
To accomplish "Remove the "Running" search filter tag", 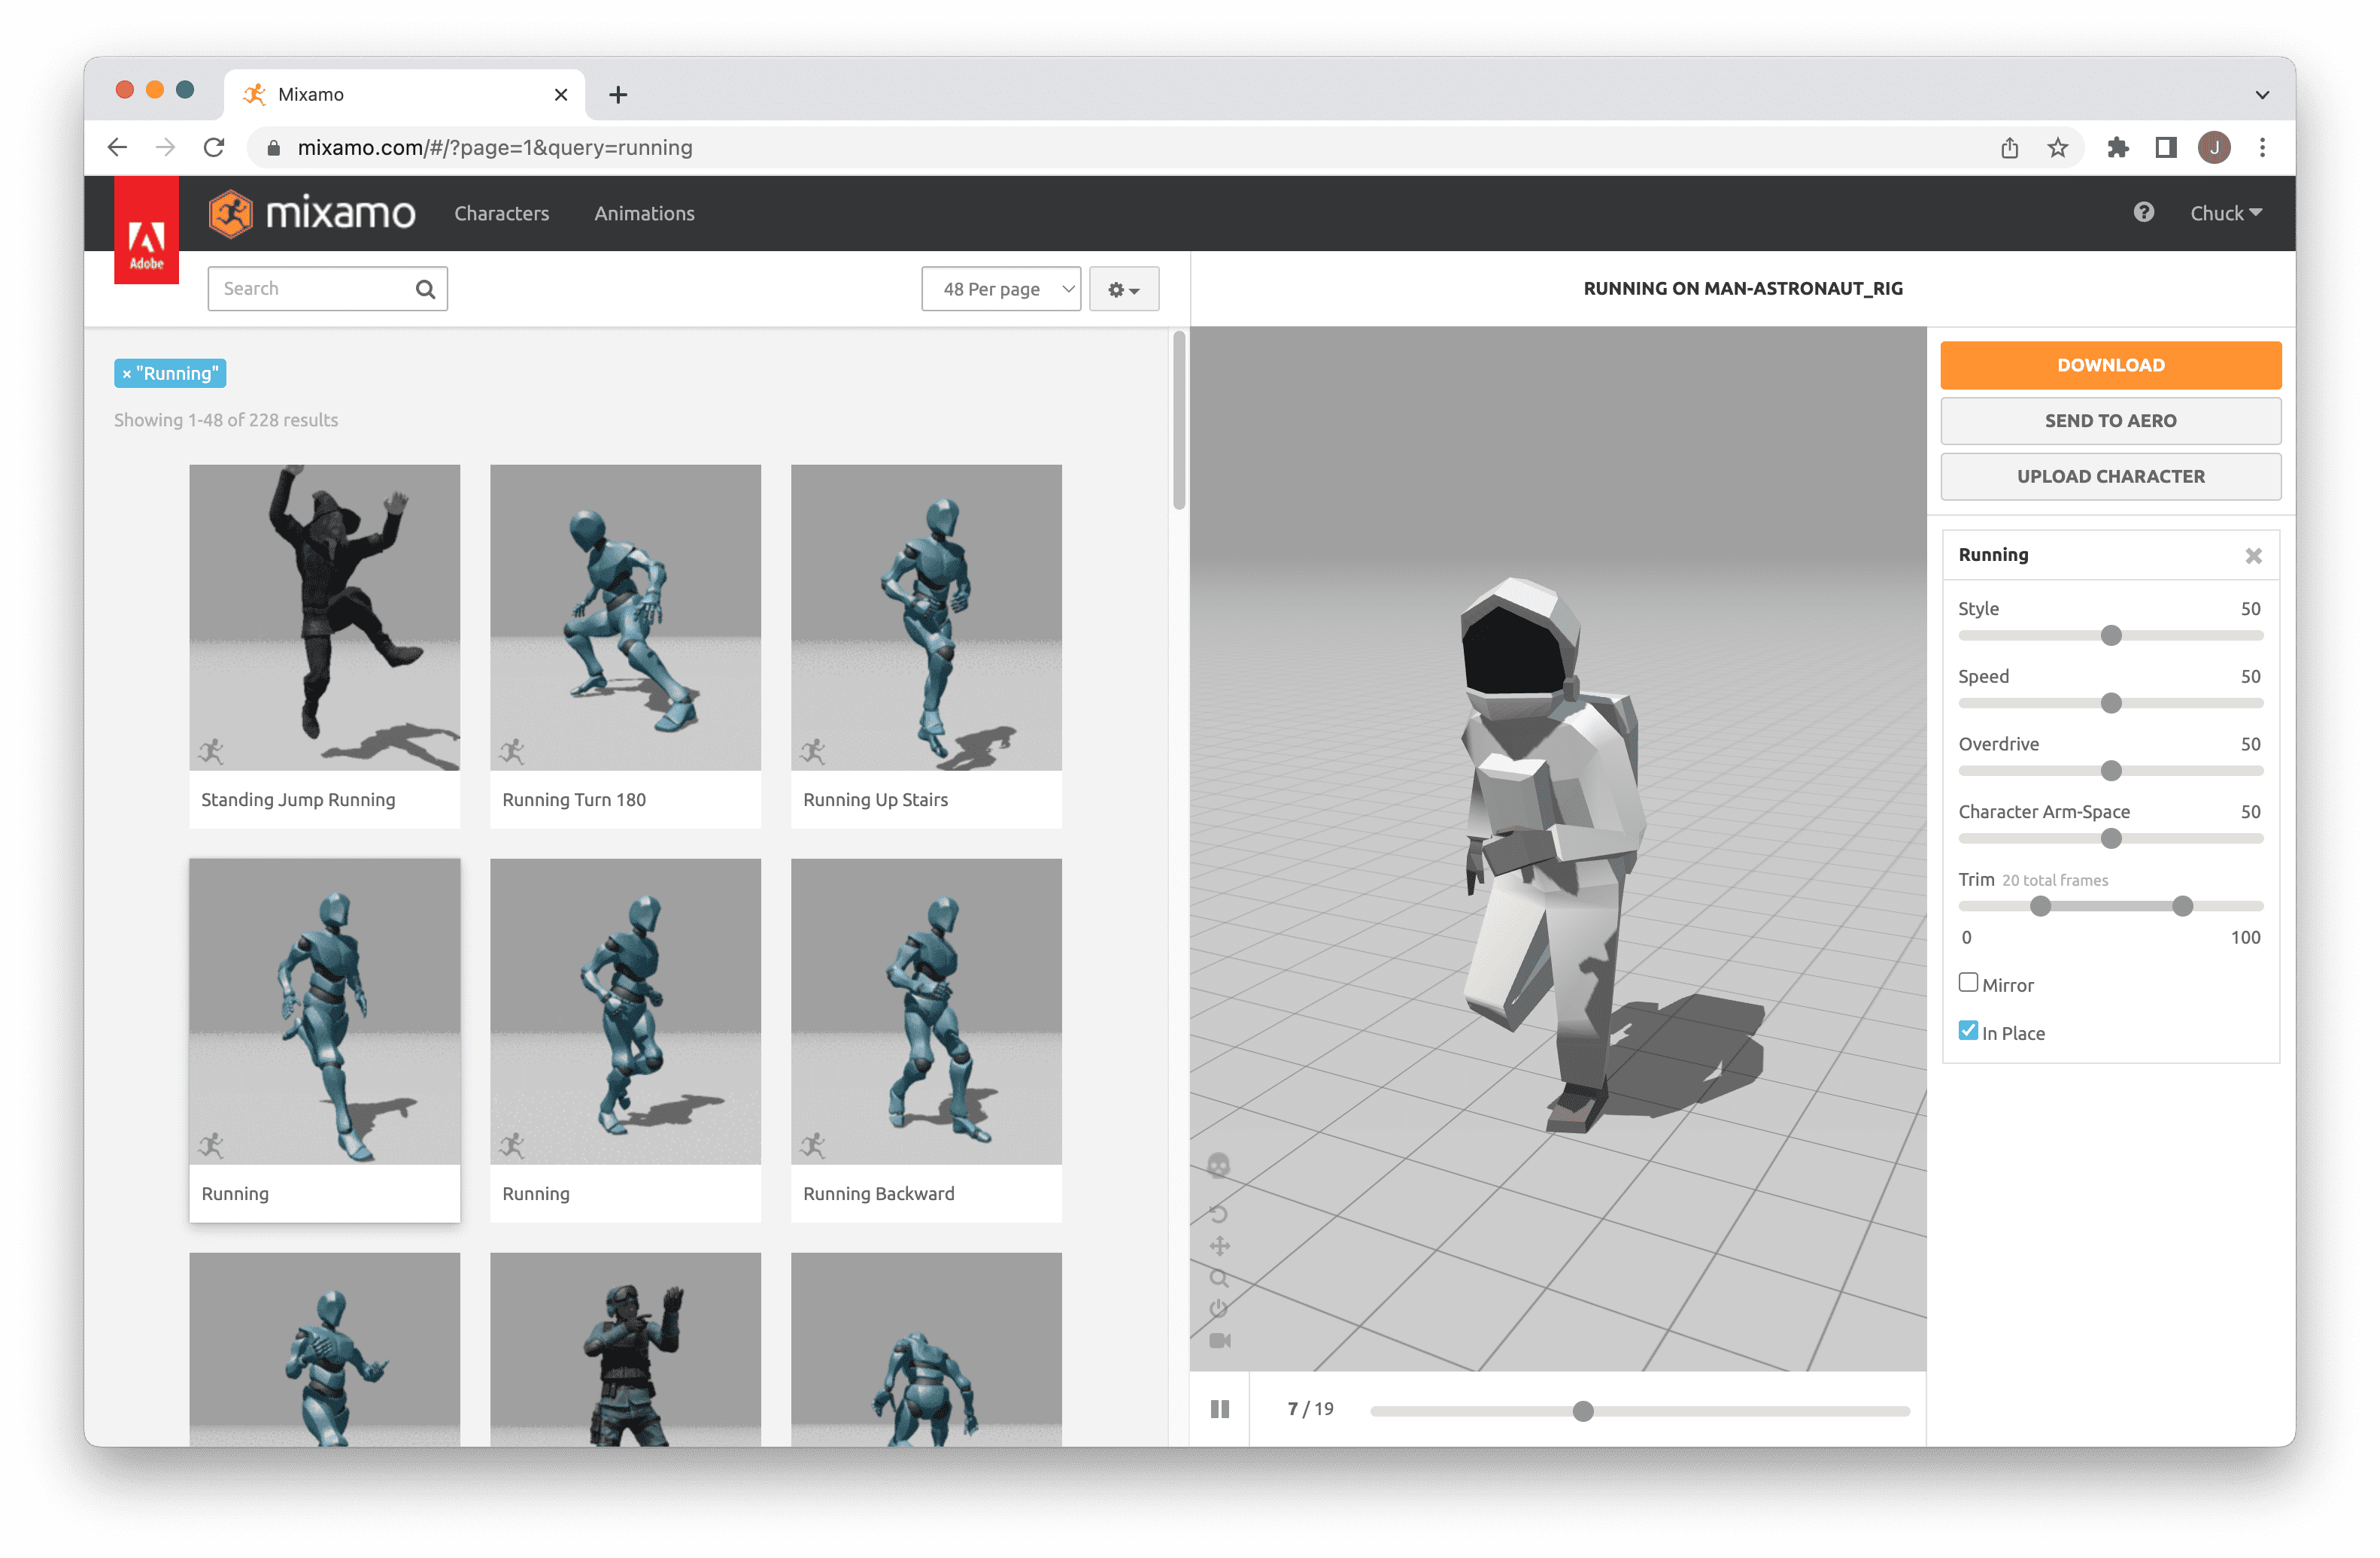I will [x=127, y=374].
